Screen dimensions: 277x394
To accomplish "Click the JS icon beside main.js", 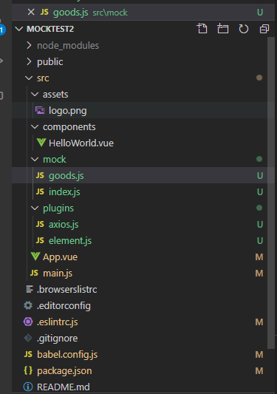I will (x=34, y=273).
